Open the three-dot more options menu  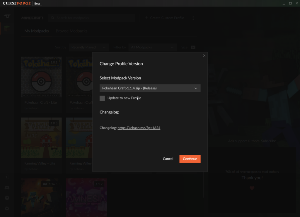tap(193, 18)
